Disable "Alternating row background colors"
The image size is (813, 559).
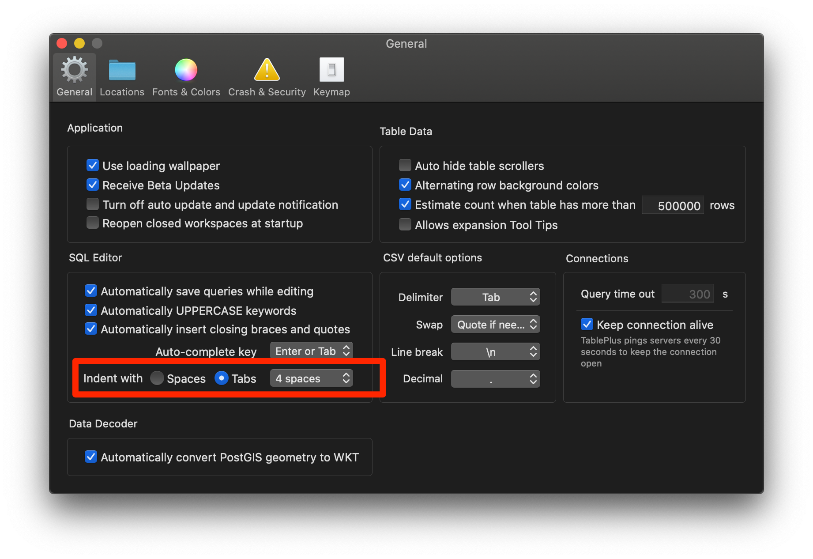click(x=405, y=185)
